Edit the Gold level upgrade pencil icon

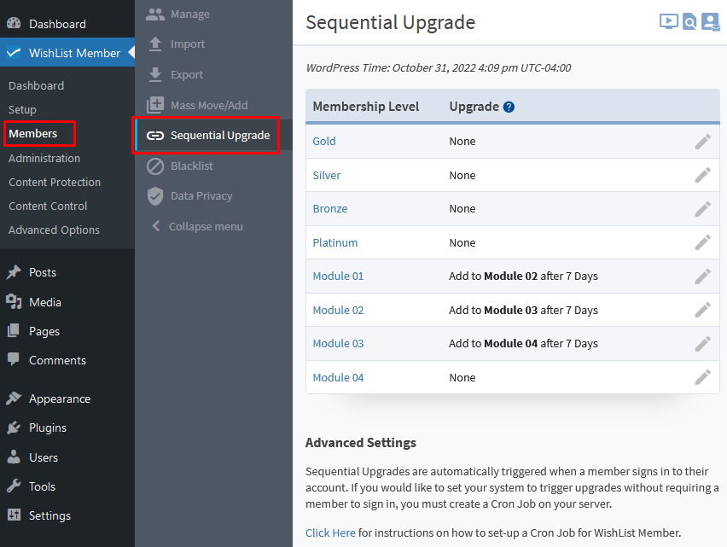pyautogui.click(x=702, y=142)
